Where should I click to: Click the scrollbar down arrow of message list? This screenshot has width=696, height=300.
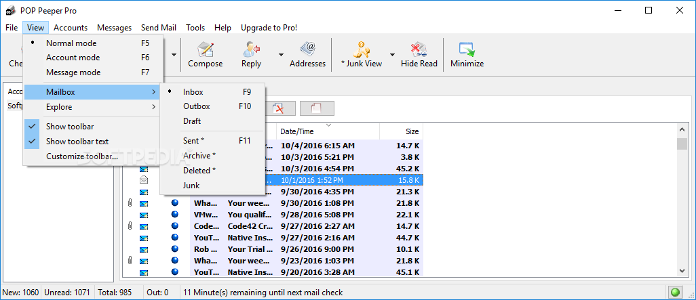(x=682, y=270)
